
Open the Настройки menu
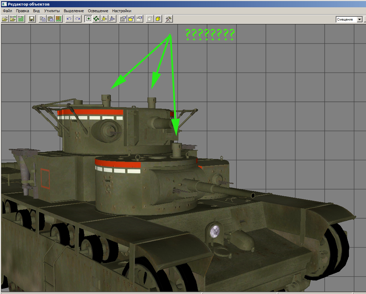(122, 11)
